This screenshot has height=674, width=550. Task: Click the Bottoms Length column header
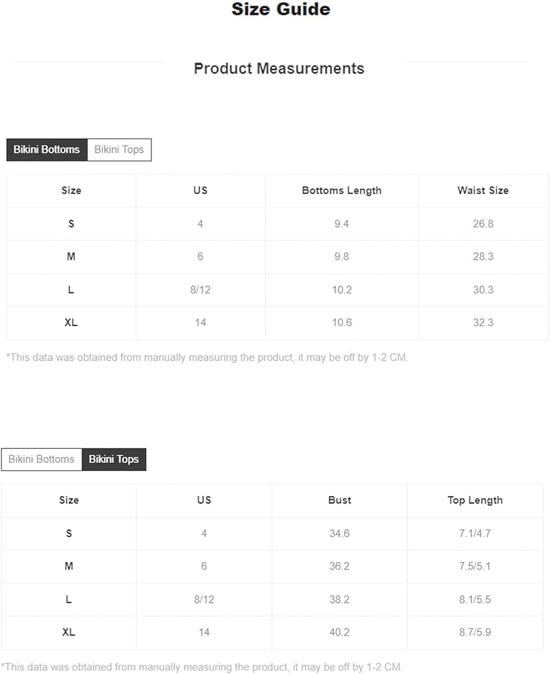pyautogui.click(x=342, y=191)
